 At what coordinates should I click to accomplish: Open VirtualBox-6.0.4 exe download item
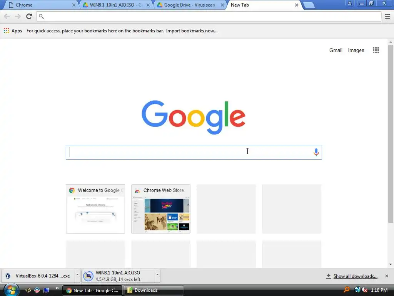[38, 276]
